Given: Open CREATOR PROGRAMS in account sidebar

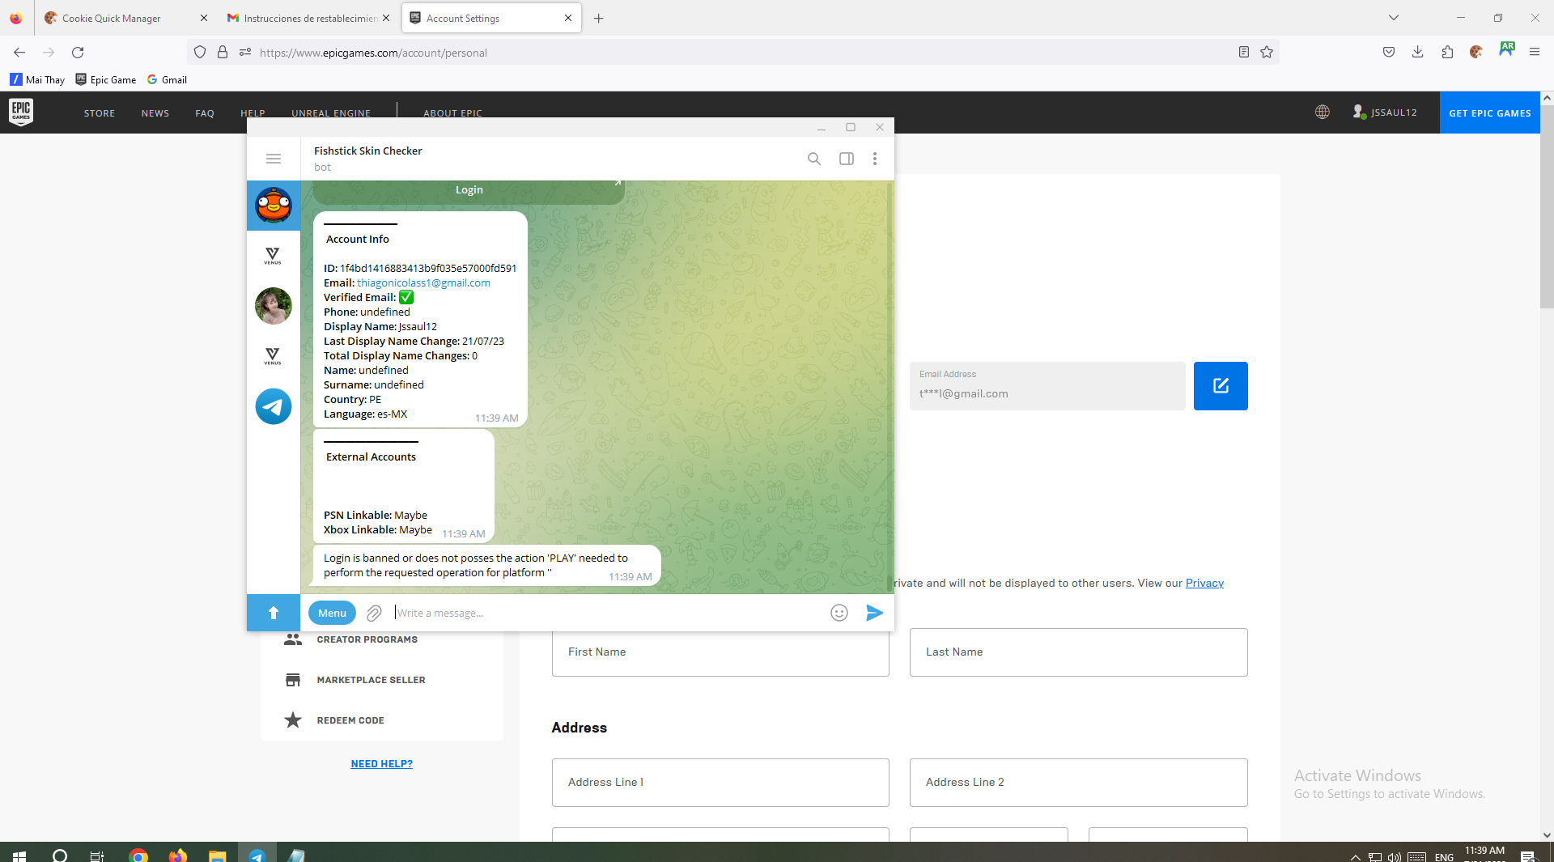Looking at the screenshot, I should 367,639.
